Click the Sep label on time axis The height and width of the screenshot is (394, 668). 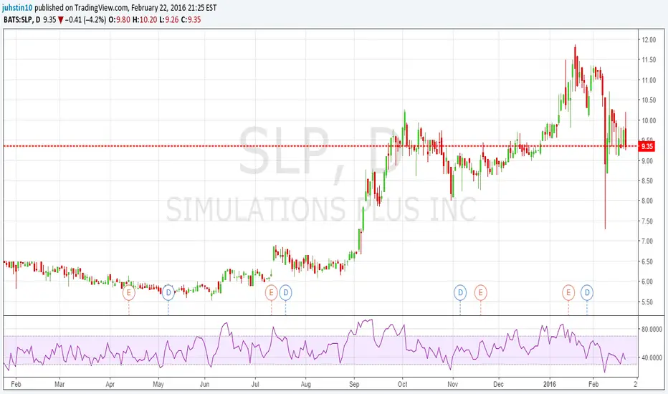pyautogui.click(x=354, y=384)
